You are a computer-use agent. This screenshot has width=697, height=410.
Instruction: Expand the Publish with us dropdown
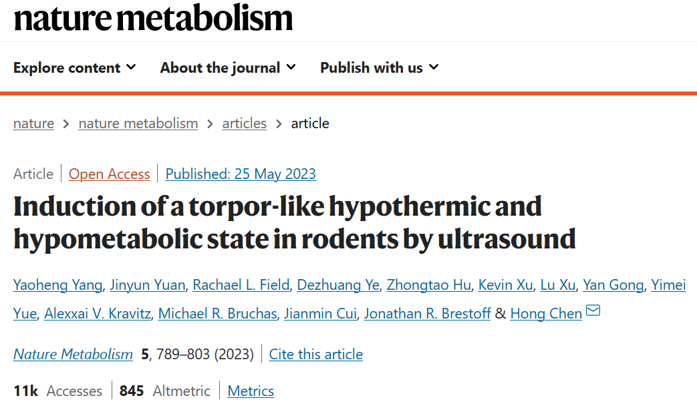pyautogui.click(x=379, y=67)
